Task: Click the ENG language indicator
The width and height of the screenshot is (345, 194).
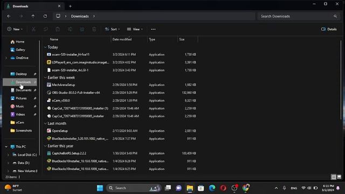Action: tap(294, 188)
